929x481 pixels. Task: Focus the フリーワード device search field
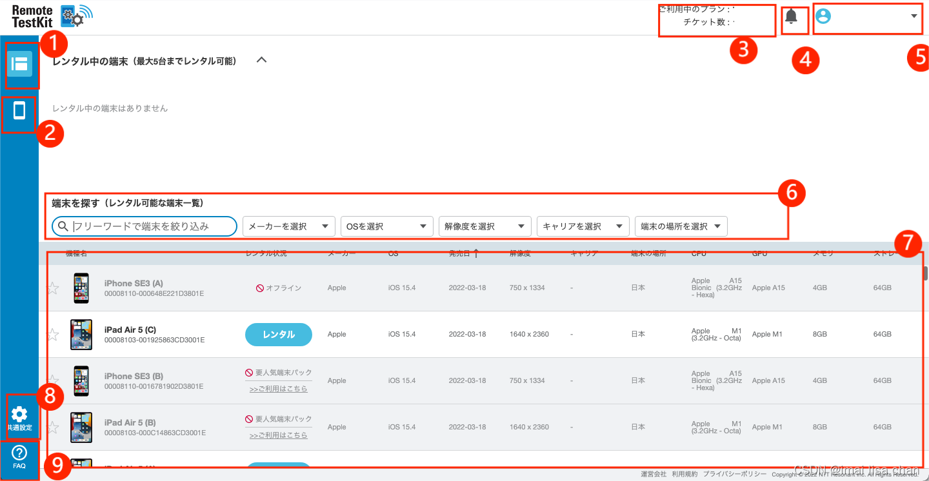click(x=145, y=226)
